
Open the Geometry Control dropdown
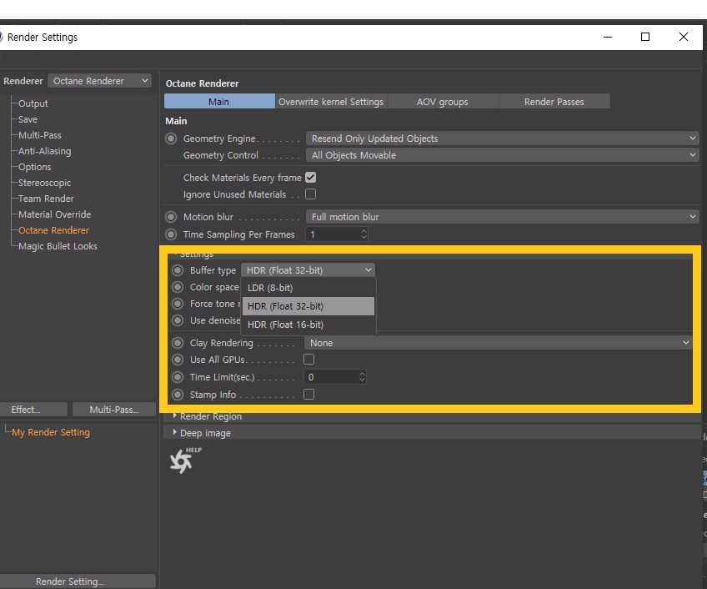502,155
